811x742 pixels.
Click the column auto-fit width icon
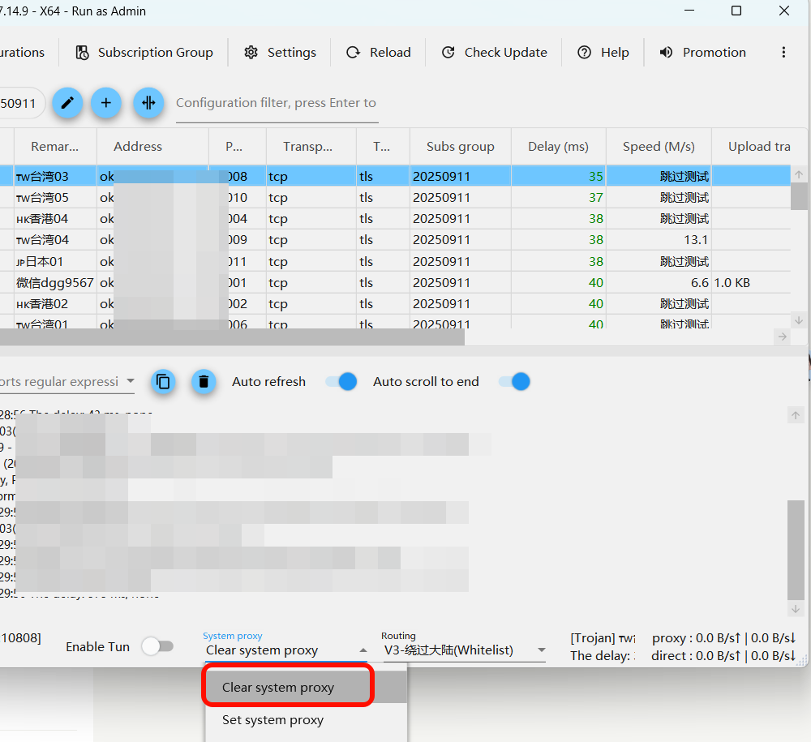click(x=148, y=103)
